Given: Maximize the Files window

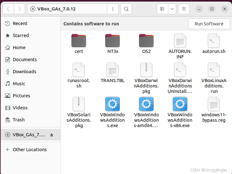Looking at the screenshot, I should click(x=212, y=9).
